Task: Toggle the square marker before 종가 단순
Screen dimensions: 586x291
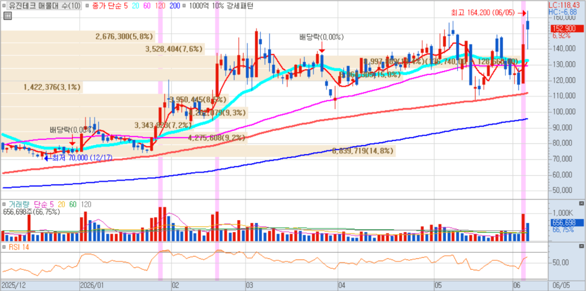Action: pos(87,5)
